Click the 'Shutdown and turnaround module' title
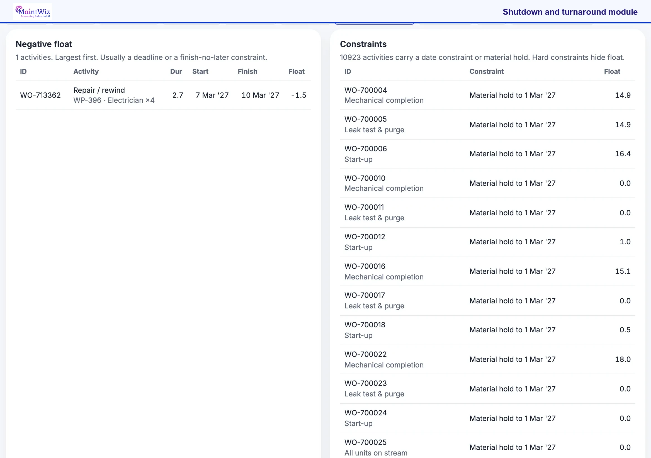 (x=570, y=12)
